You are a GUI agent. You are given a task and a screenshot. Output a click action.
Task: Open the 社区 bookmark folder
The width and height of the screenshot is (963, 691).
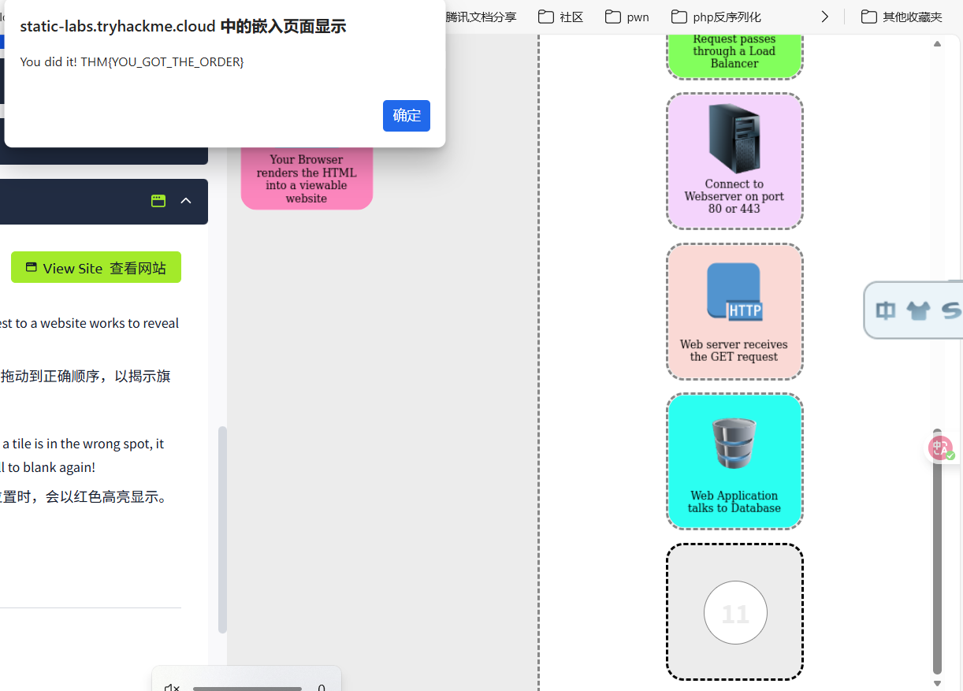click(x=561, y=17)
